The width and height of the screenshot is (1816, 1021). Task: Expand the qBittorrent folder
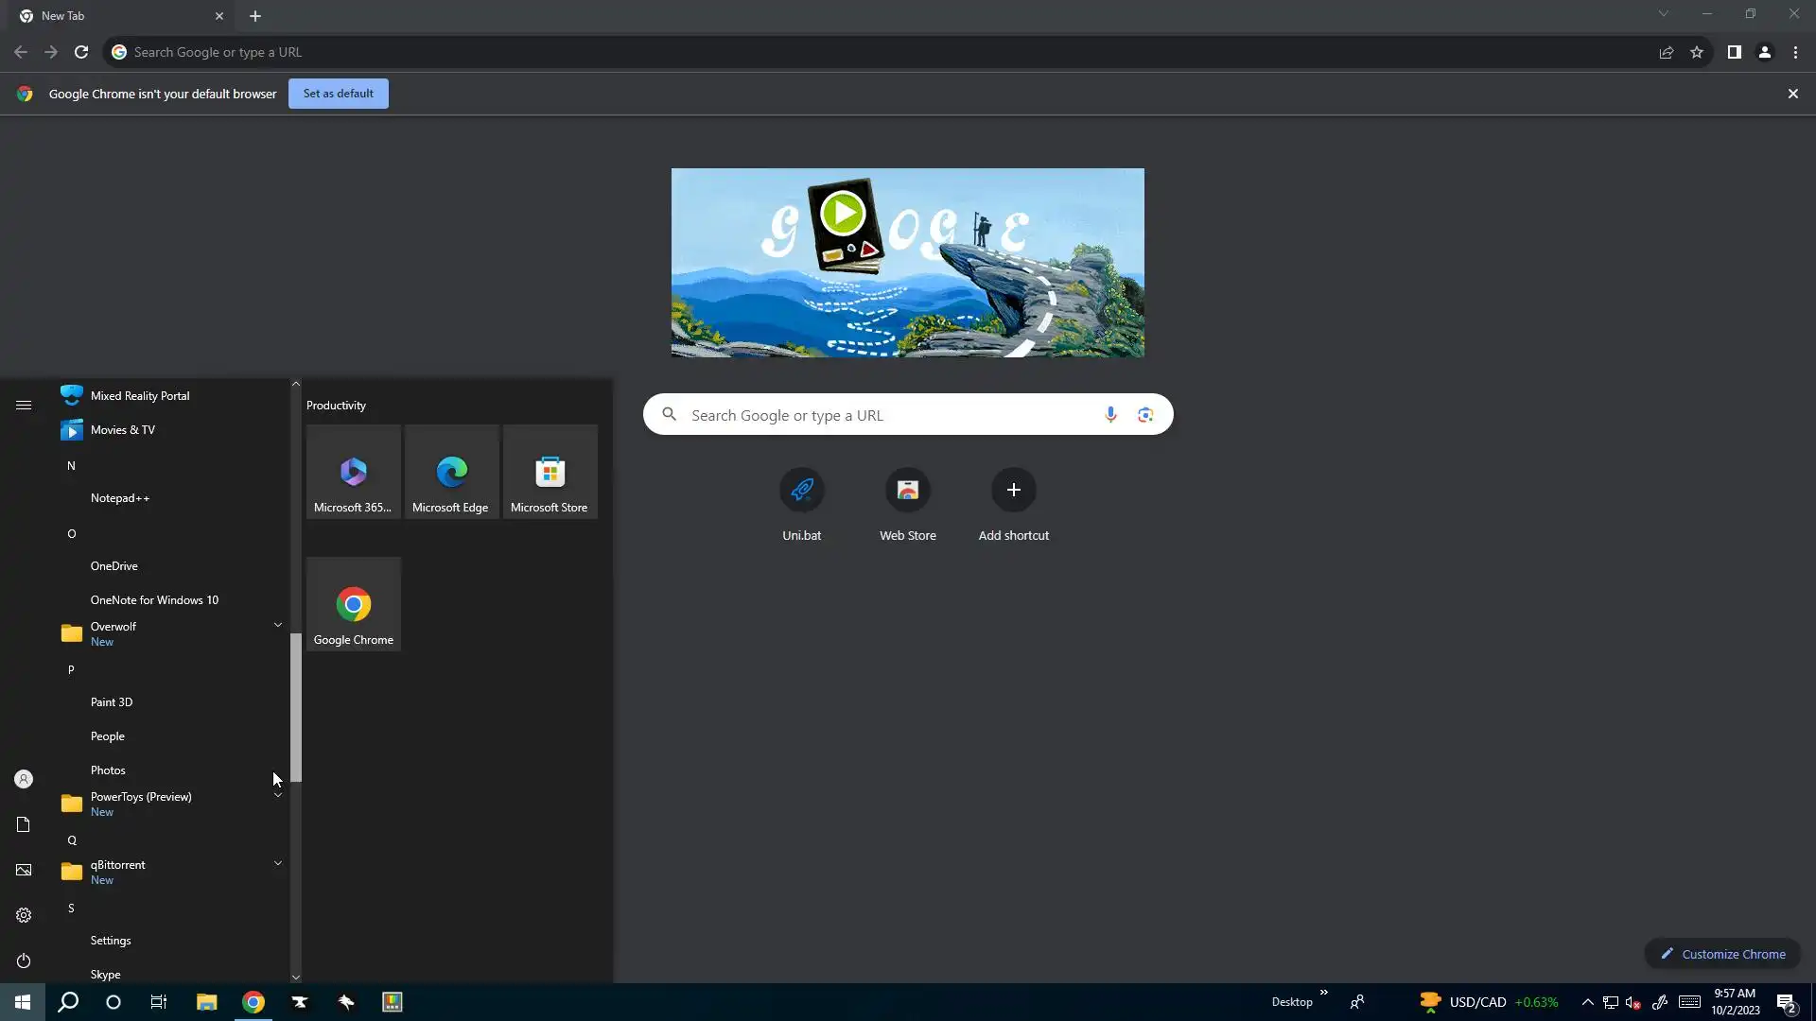pos(277,863)
